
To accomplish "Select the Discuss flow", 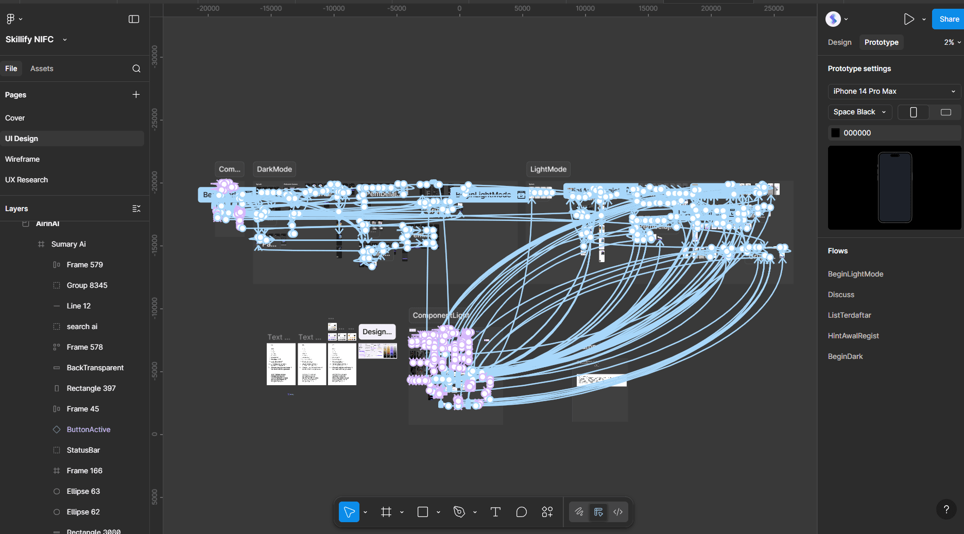I will click(x=841, y=295).
